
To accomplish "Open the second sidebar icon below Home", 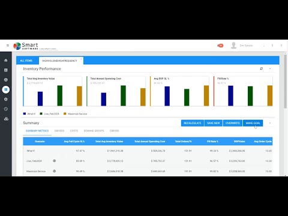I will pyautogui.click(x=6, y=70).
